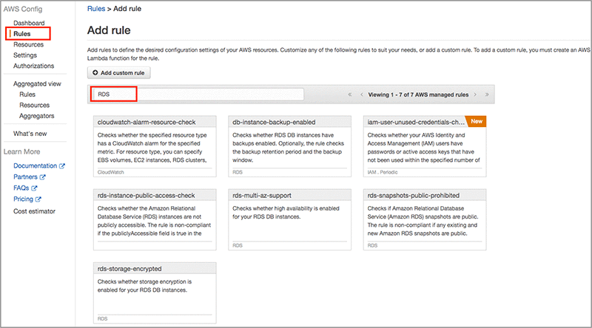Click the RDS tag on rds-storage-encrypted card

102,319
